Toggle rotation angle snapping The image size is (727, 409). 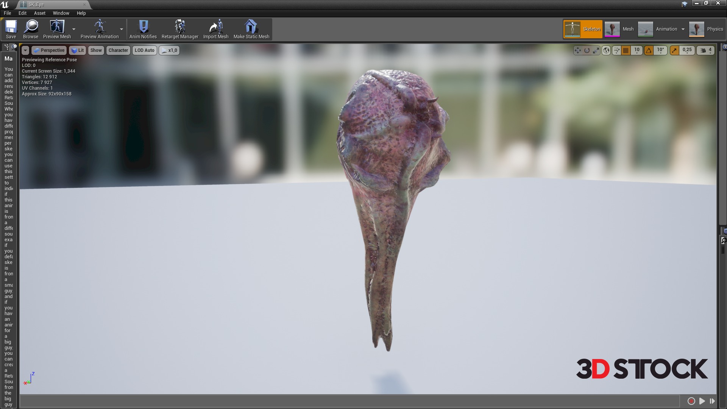pos(649,50)
